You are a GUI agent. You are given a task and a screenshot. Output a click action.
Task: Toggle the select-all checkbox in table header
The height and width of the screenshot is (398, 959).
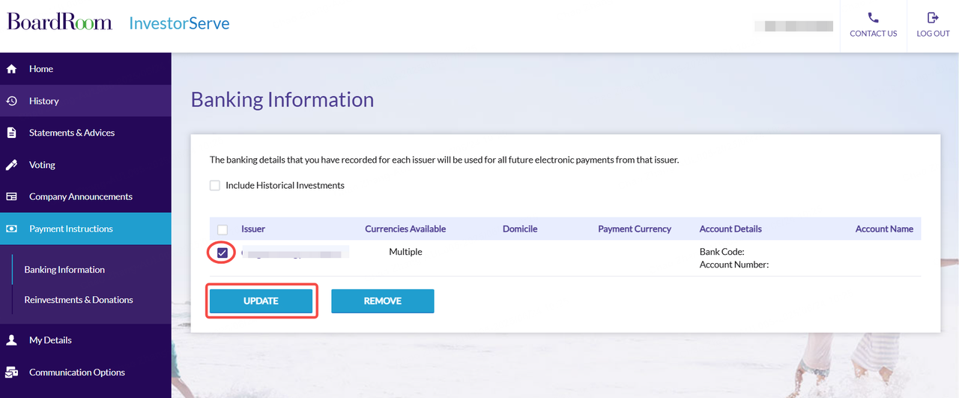[223, 229]
